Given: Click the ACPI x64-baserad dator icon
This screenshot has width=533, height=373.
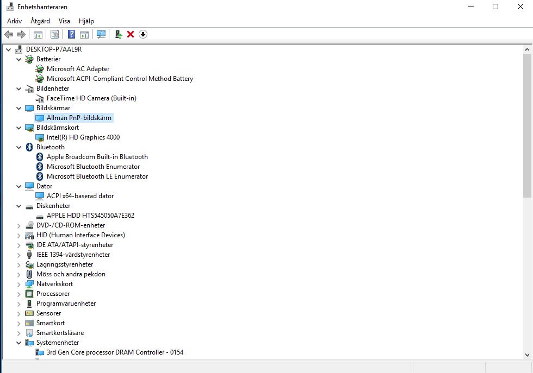Looking at the screenshot, I should click(40, 196).
